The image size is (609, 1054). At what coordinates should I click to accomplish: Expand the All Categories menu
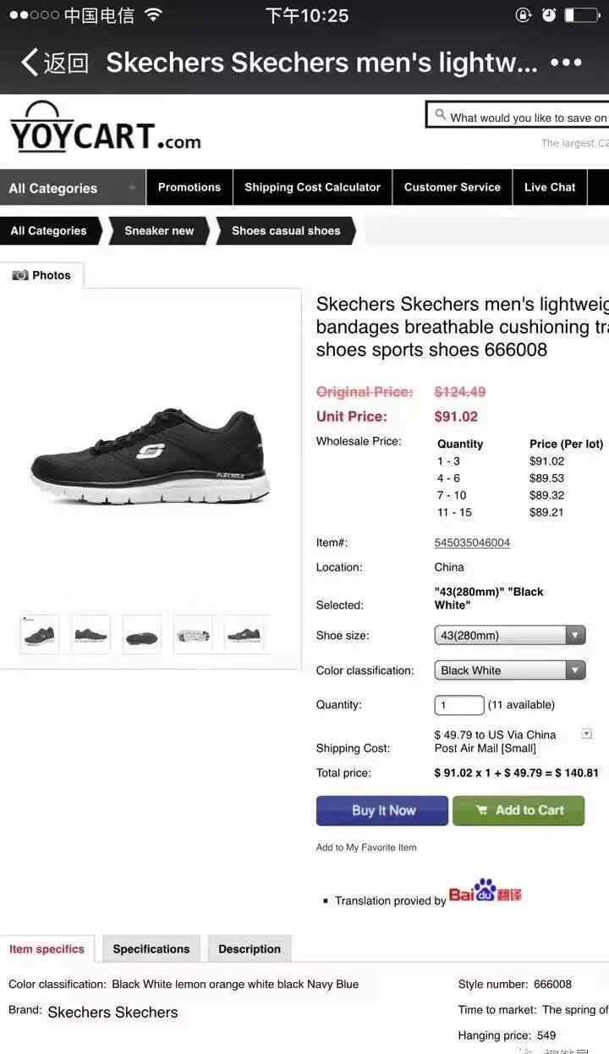(x=73, y=188)
